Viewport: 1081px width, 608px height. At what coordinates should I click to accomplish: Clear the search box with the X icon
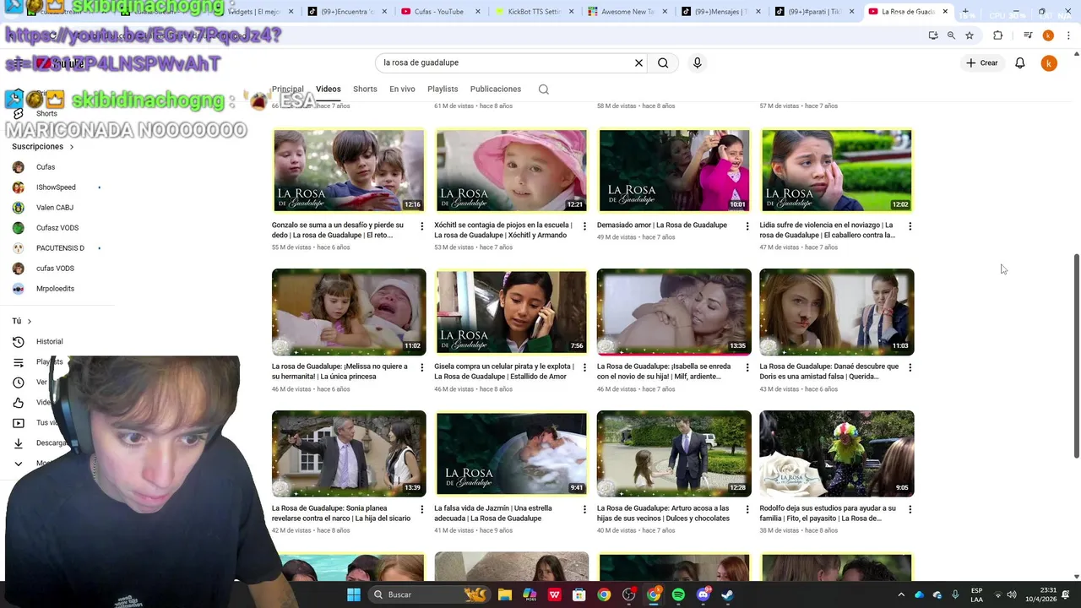tap(638, 62)
